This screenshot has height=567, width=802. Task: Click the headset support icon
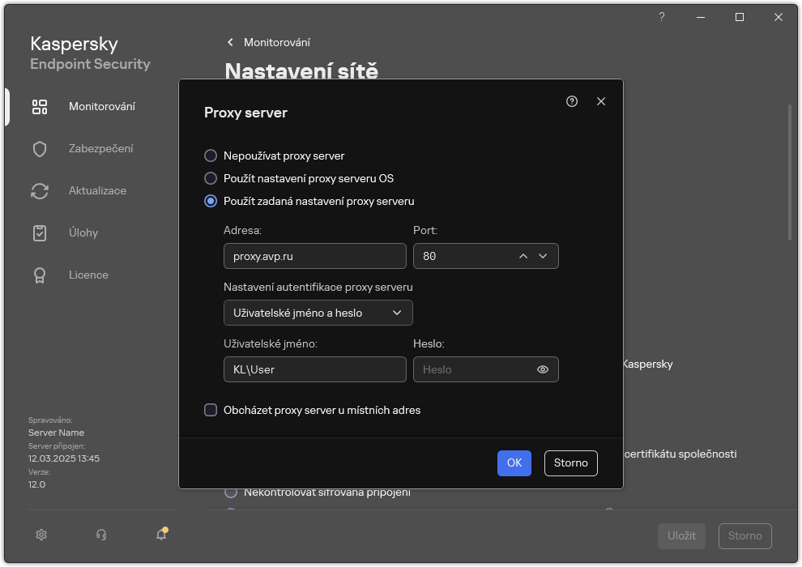pos(101,535)
